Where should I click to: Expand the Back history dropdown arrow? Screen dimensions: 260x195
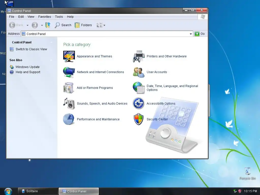pos(27,25)
